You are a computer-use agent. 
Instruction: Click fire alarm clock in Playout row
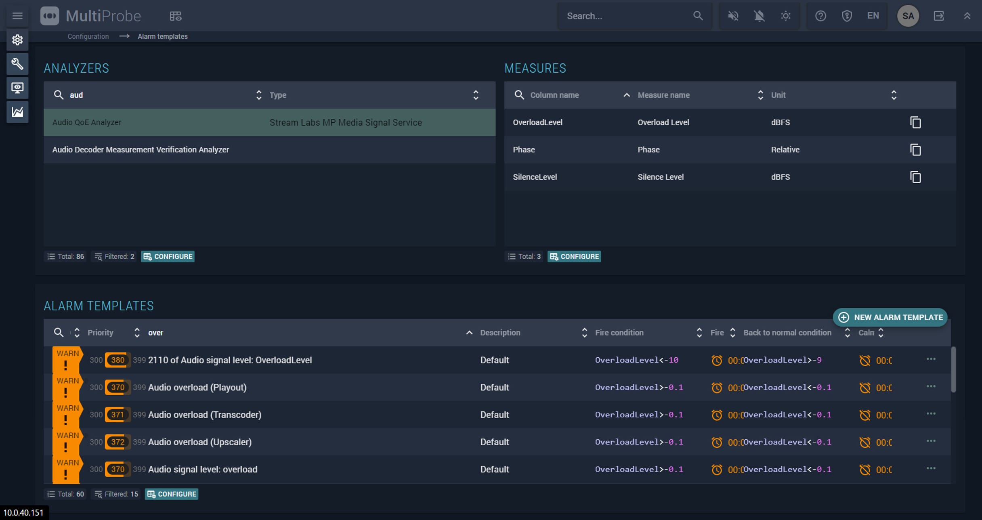point(717,388)
